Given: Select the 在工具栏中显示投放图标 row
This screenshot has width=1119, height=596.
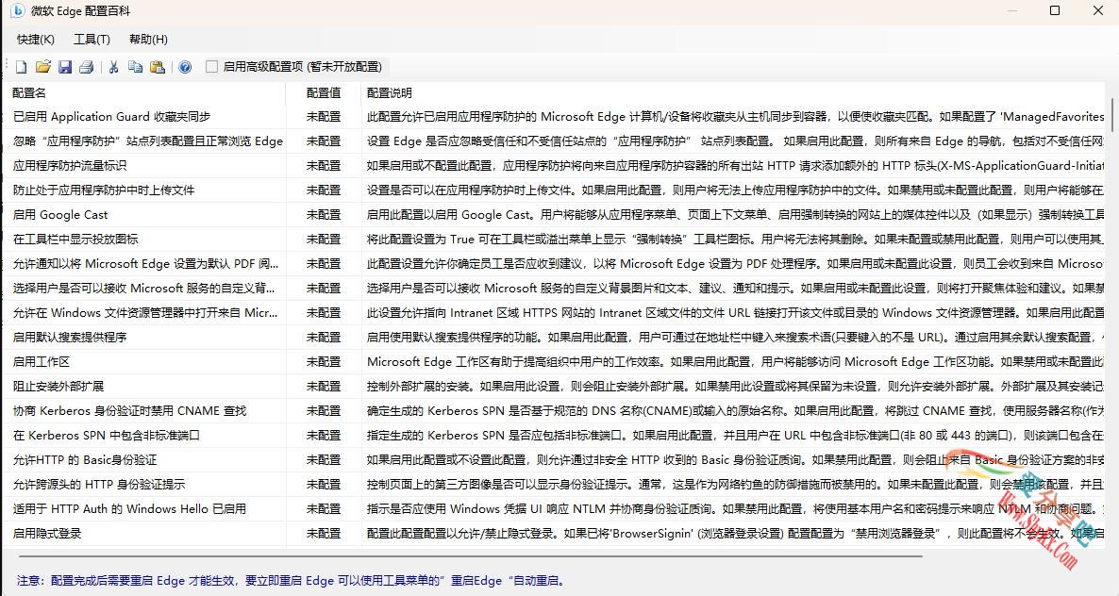Looking at the screenshot, I should 554,240.
